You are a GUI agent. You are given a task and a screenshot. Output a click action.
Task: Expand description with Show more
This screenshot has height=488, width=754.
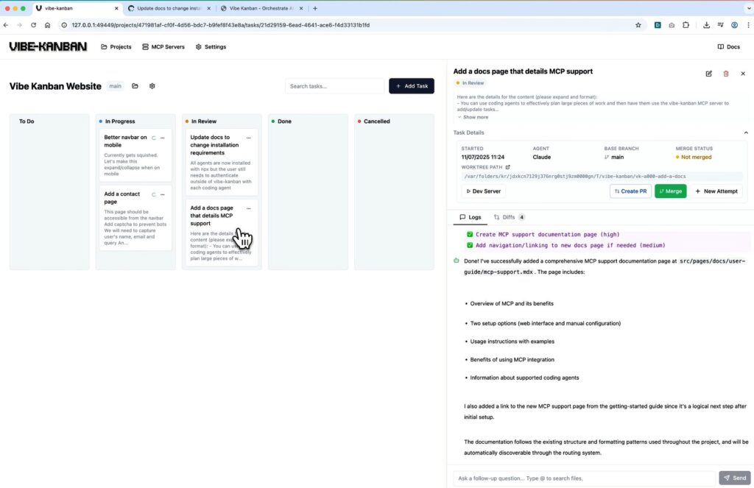pyautogui.click(x=473, y=117)
